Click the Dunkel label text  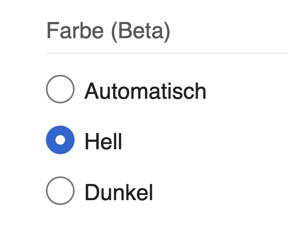tap(119, 193)
